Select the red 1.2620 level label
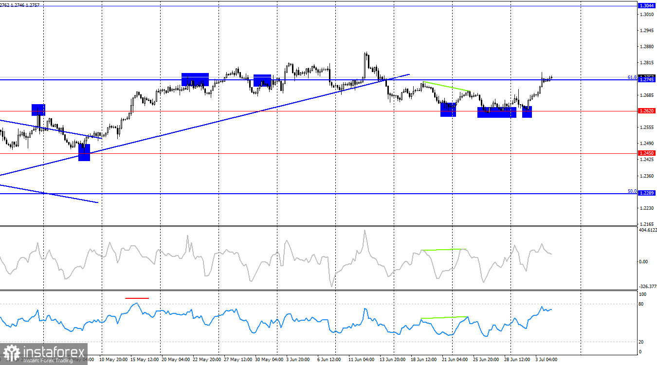657x365 pixels. coord(646,111)
